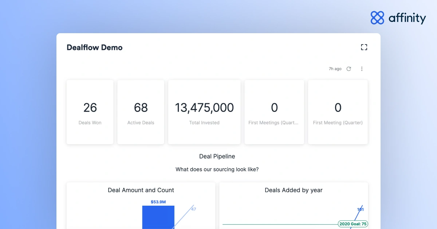Click the '47' line data label
Image resolution: width=437 pixels, height=229 pixels.
(193, 209)
